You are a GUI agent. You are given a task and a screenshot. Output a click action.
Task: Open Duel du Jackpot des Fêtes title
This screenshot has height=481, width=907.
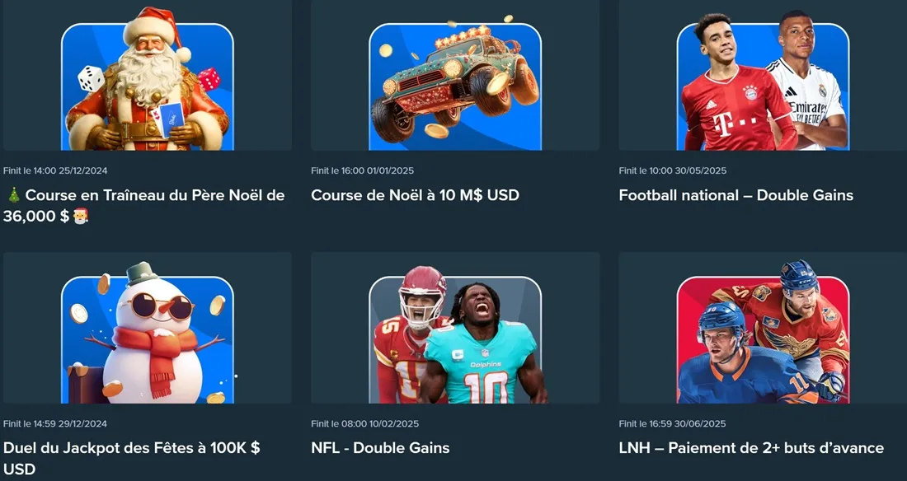[x=132, y=459]
